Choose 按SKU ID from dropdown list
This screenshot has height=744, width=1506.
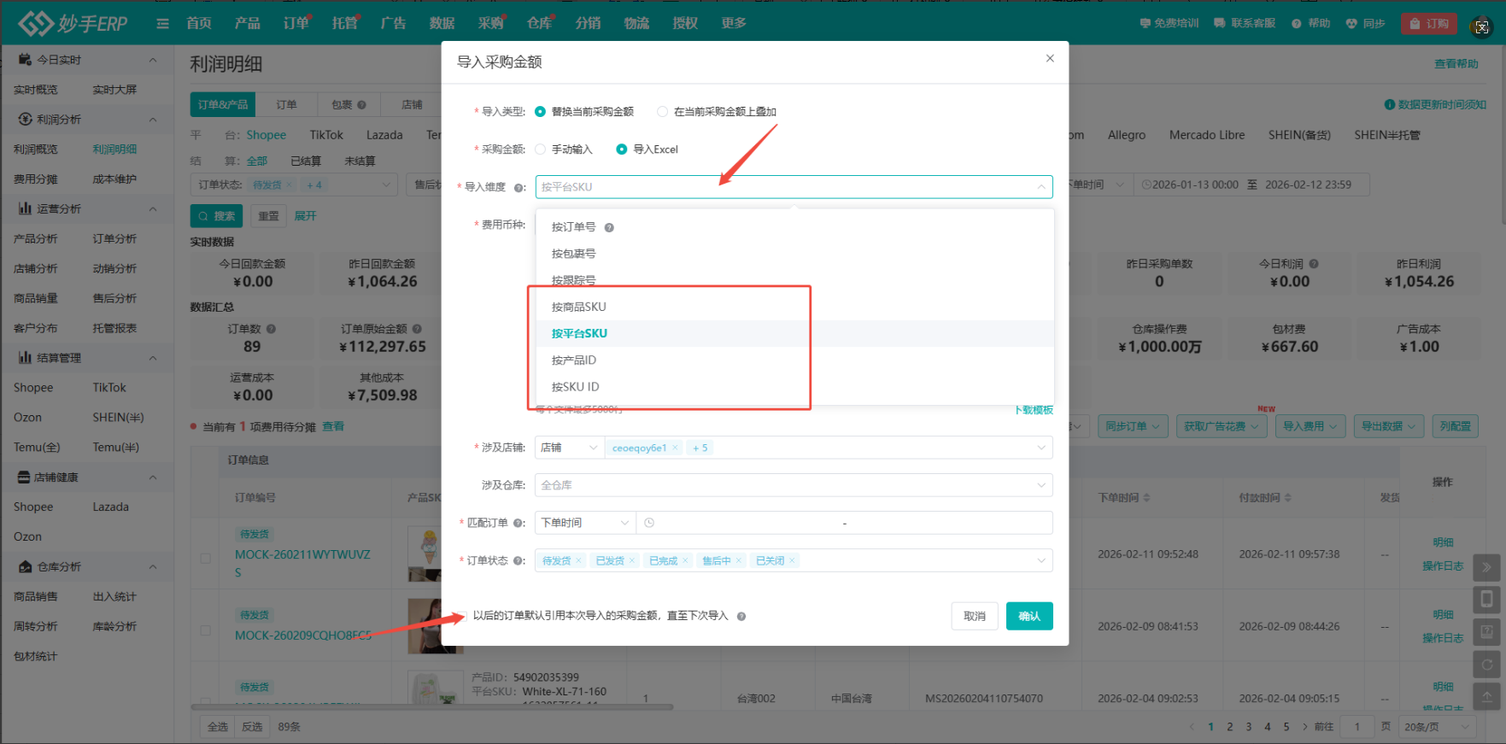click(x=794, y=386)
